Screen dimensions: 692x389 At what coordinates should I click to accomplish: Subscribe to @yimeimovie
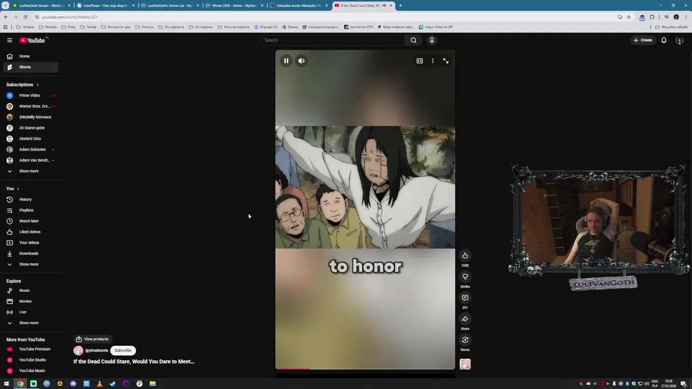tap(123, 350)
